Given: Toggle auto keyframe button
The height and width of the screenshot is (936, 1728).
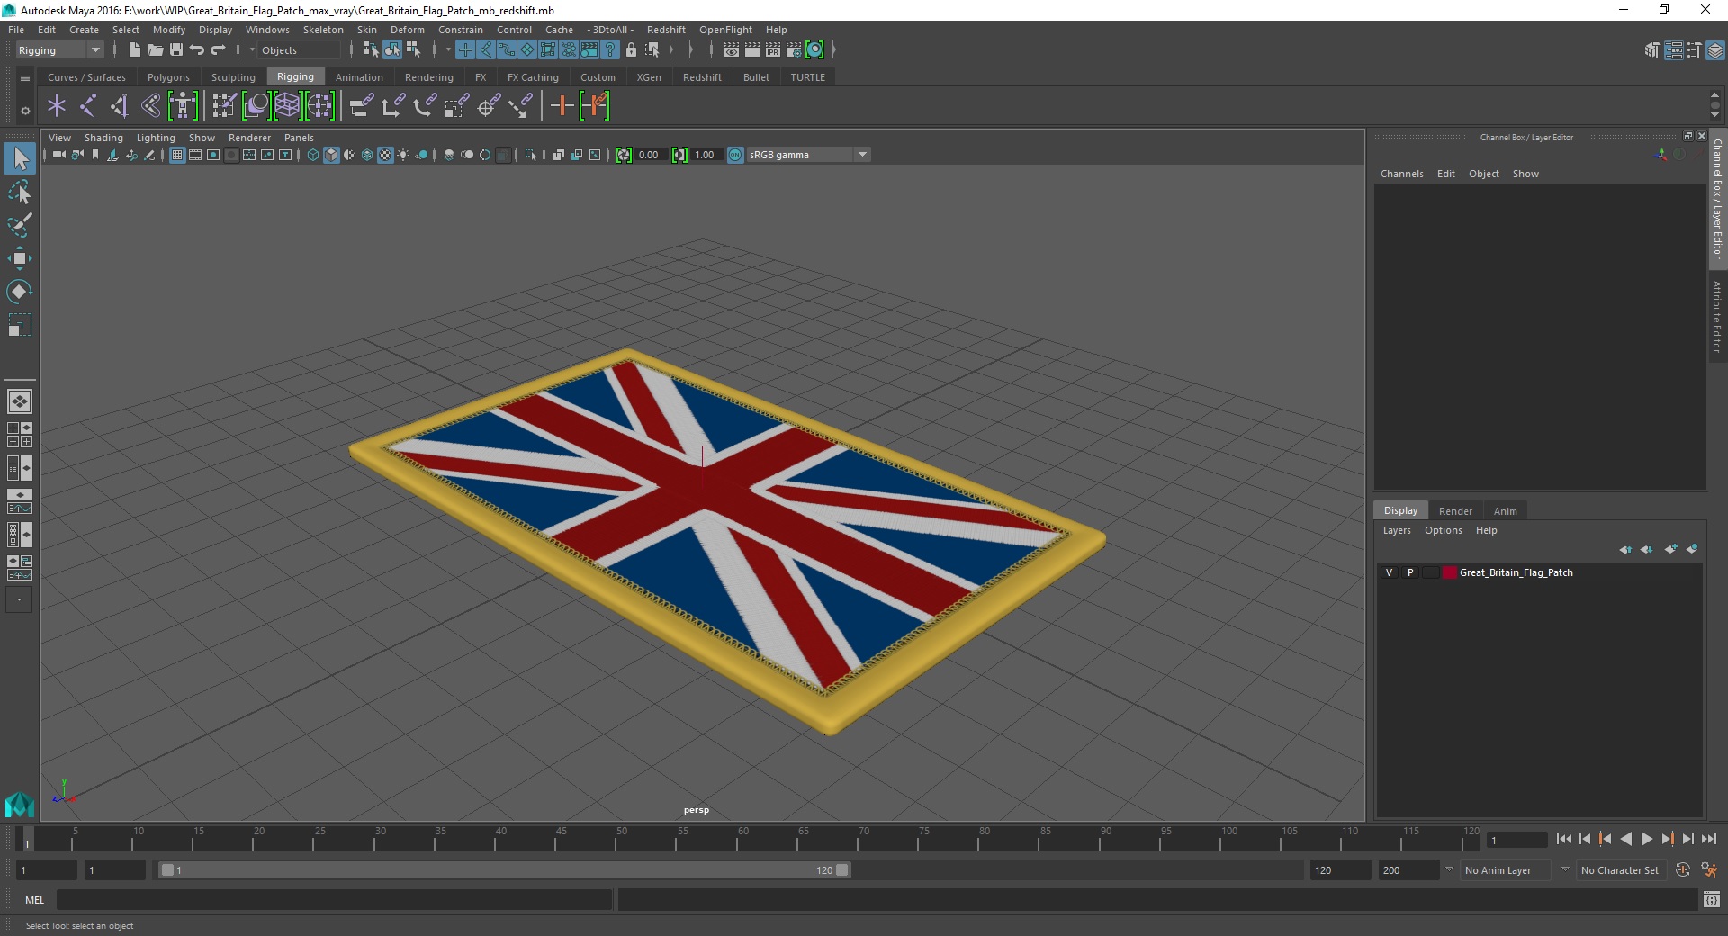Looking at the screenshot, I should click(x=1682, y=870).
